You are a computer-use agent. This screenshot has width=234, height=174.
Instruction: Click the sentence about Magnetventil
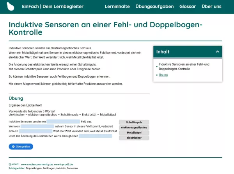point(66,84)
